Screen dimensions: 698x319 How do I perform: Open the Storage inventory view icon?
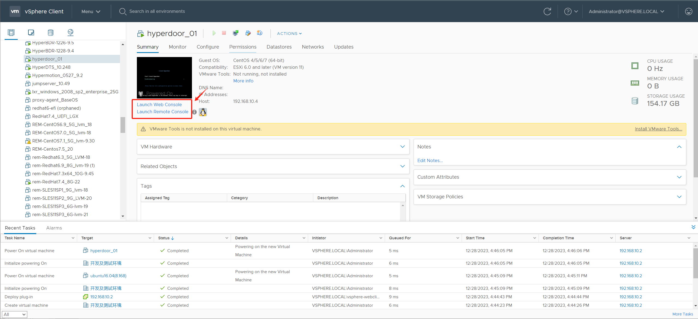point(50,33)
